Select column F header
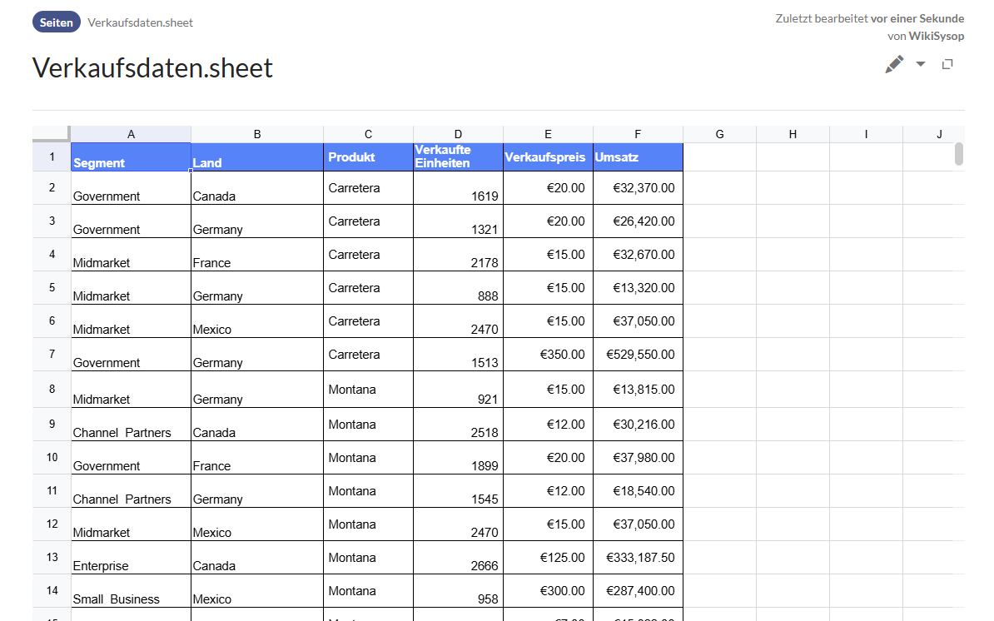Image resolution: width=994 pixels, height=621 pixels. pos(638,134)
